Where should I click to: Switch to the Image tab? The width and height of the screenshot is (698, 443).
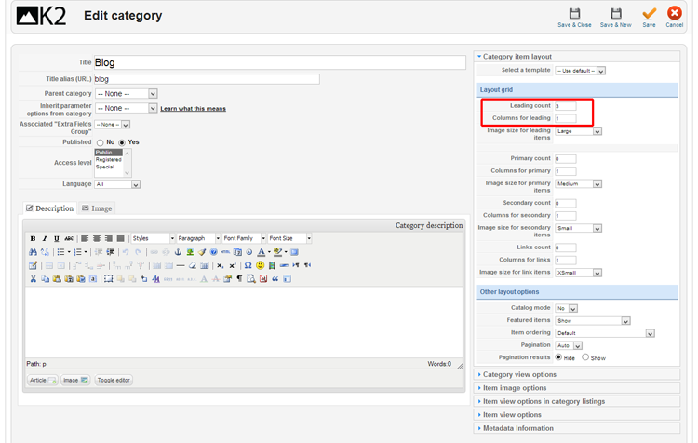97,208
